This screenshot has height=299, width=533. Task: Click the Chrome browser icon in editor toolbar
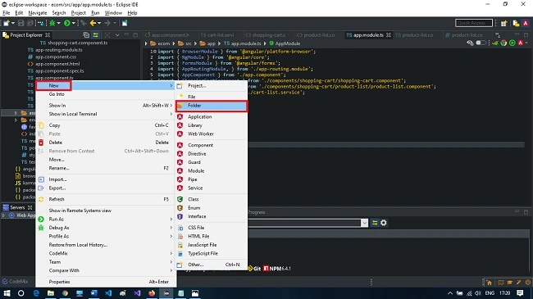point(503,43)
